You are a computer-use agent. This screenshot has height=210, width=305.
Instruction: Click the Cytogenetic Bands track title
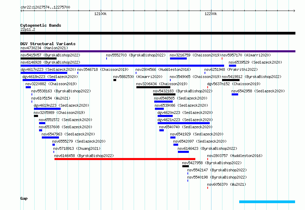[x=41, y=25]
